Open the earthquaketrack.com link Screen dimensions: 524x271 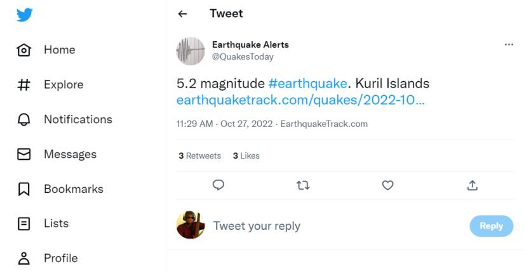300,100
